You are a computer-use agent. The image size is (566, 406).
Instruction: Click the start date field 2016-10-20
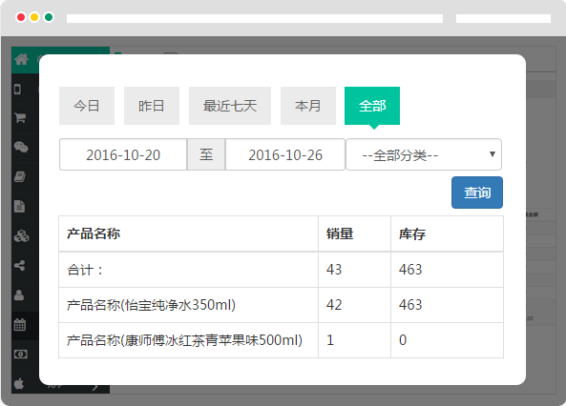123,154
